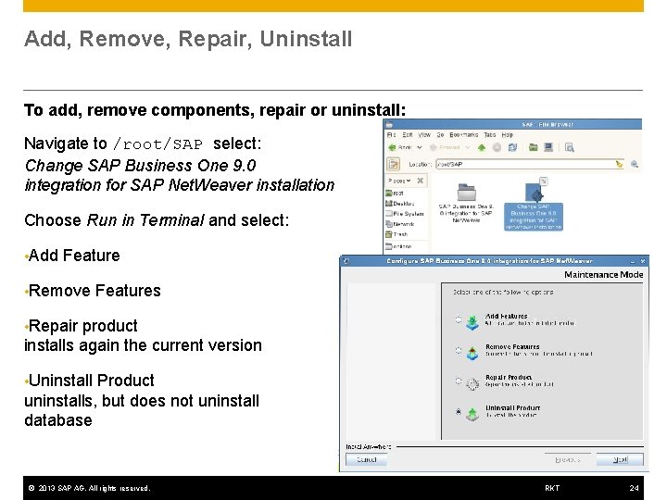Select the Remove Features radio button
The image size is (667, 500).
click(x=459, y=350)
